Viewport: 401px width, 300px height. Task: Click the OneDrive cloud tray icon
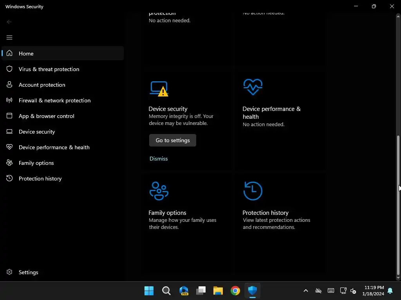click(318, 291)
